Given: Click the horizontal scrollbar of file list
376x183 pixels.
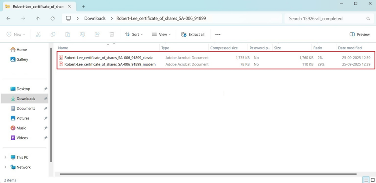Looking at the screenshot, I should (x=208, y=174).
